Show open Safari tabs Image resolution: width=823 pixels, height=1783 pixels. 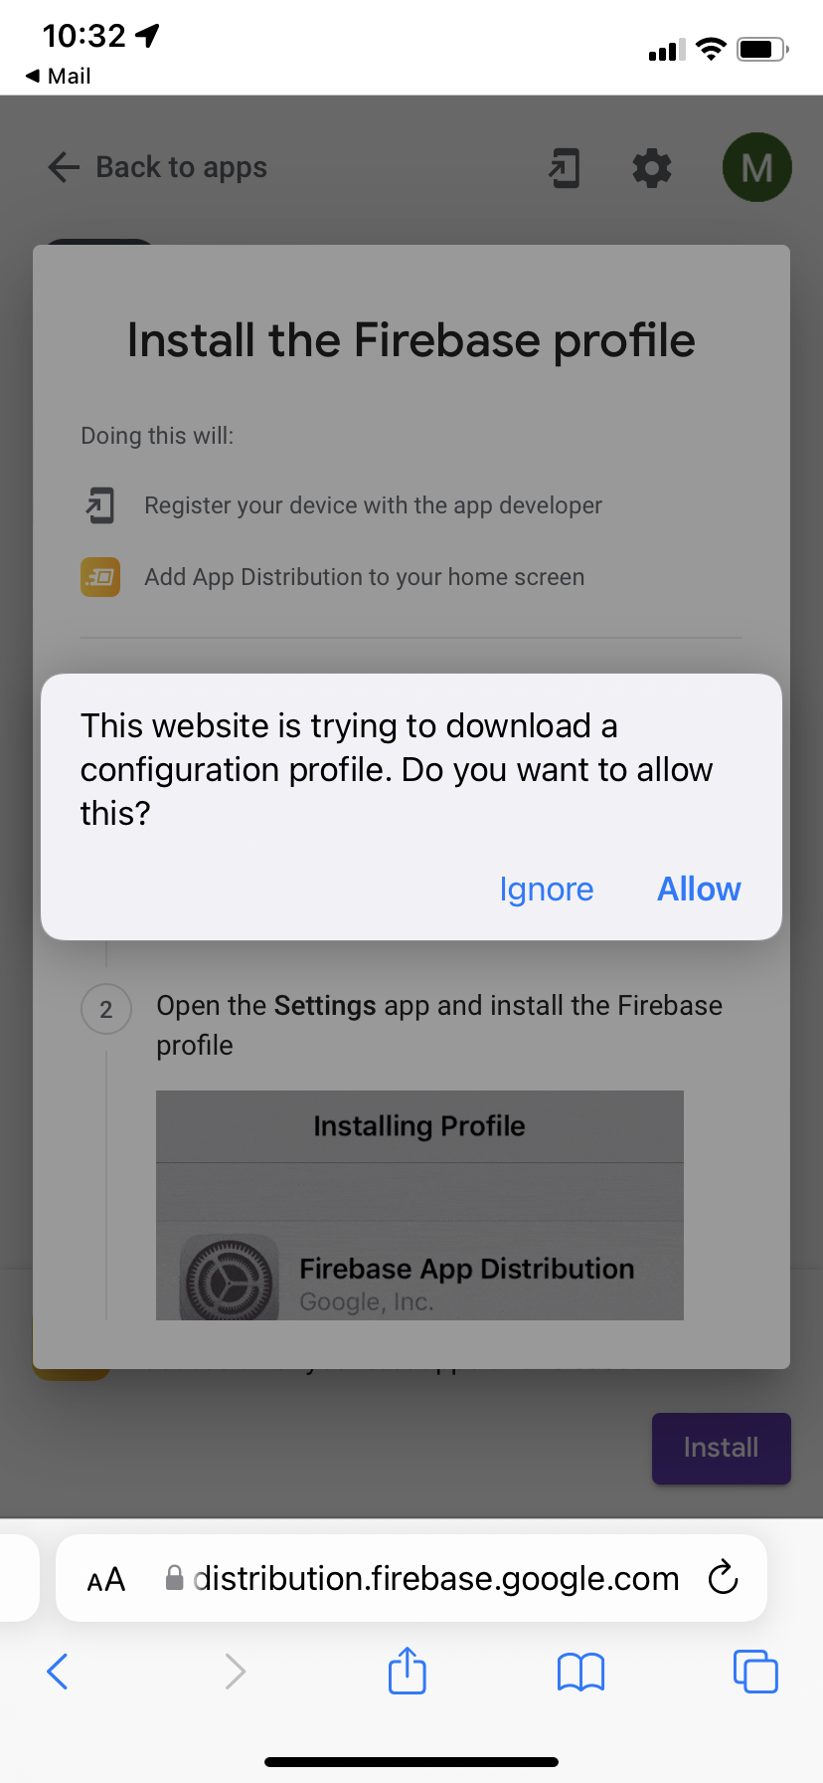[754, 1671]
